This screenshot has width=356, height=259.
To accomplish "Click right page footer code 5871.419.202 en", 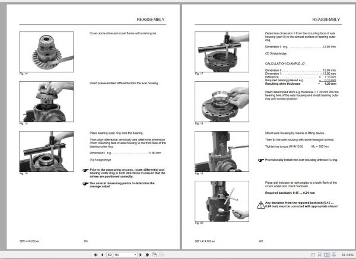I will (205, 241).
